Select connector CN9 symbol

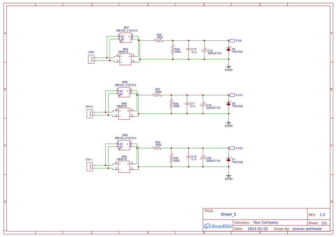[91, 59]
